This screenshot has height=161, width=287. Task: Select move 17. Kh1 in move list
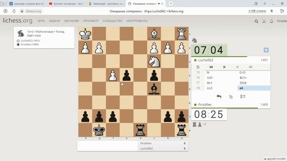click(x=221, y=83)
